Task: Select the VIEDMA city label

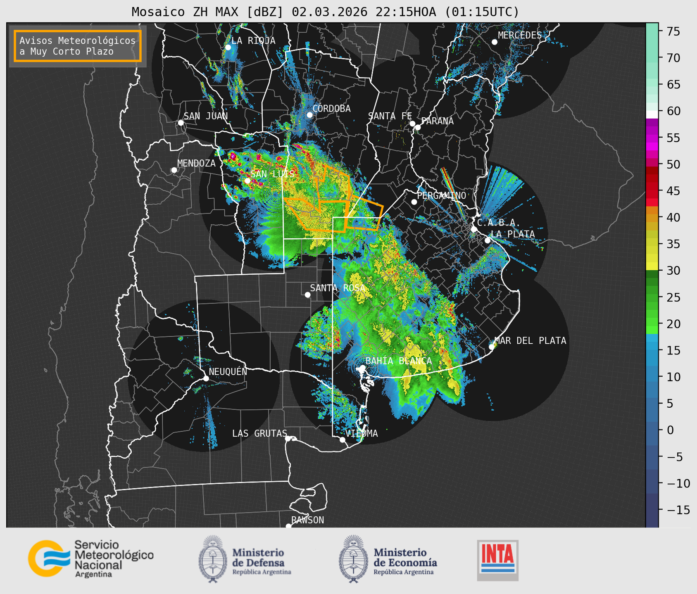Action: coord(362,433)
